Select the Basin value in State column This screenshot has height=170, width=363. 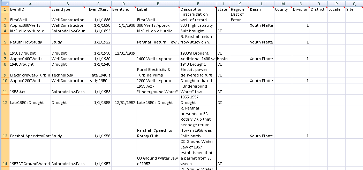(224, 59)
